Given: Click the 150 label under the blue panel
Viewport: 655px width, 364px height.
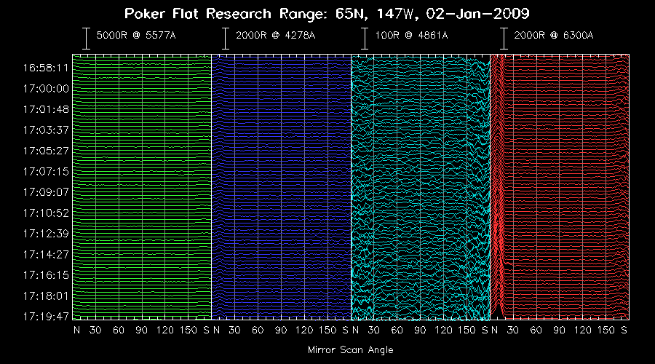Looking at the screenshot, I should pyautogui.click(x=327, y=331).
